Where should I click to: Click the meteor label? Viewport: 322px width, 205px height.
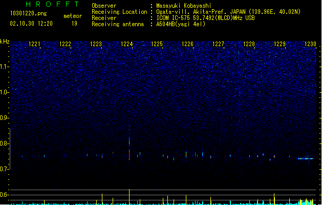[73, 16]
